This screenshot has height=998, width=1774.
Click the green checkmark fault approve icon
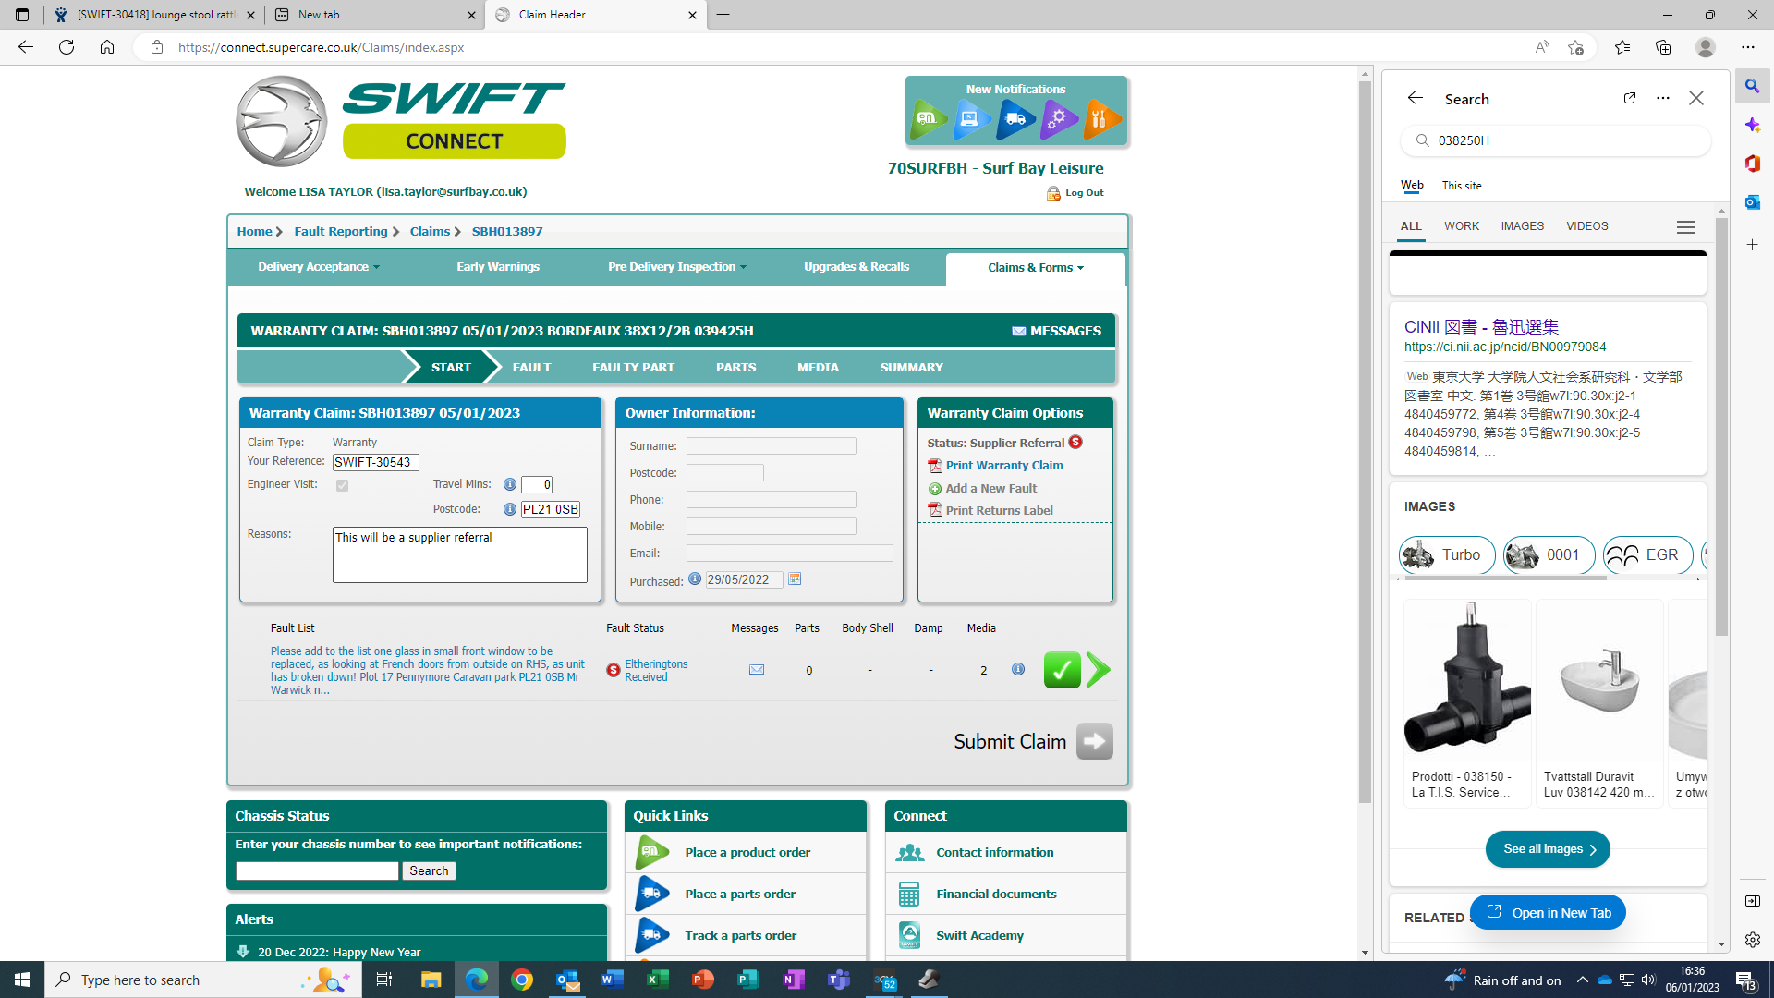pos(1062,670)
